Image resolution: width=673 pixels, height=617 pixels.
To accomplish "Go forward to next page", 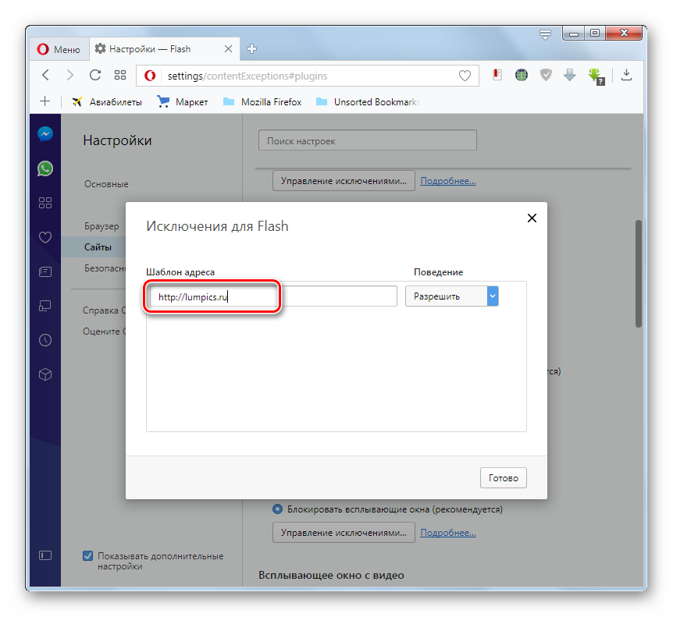I will 70,76.
